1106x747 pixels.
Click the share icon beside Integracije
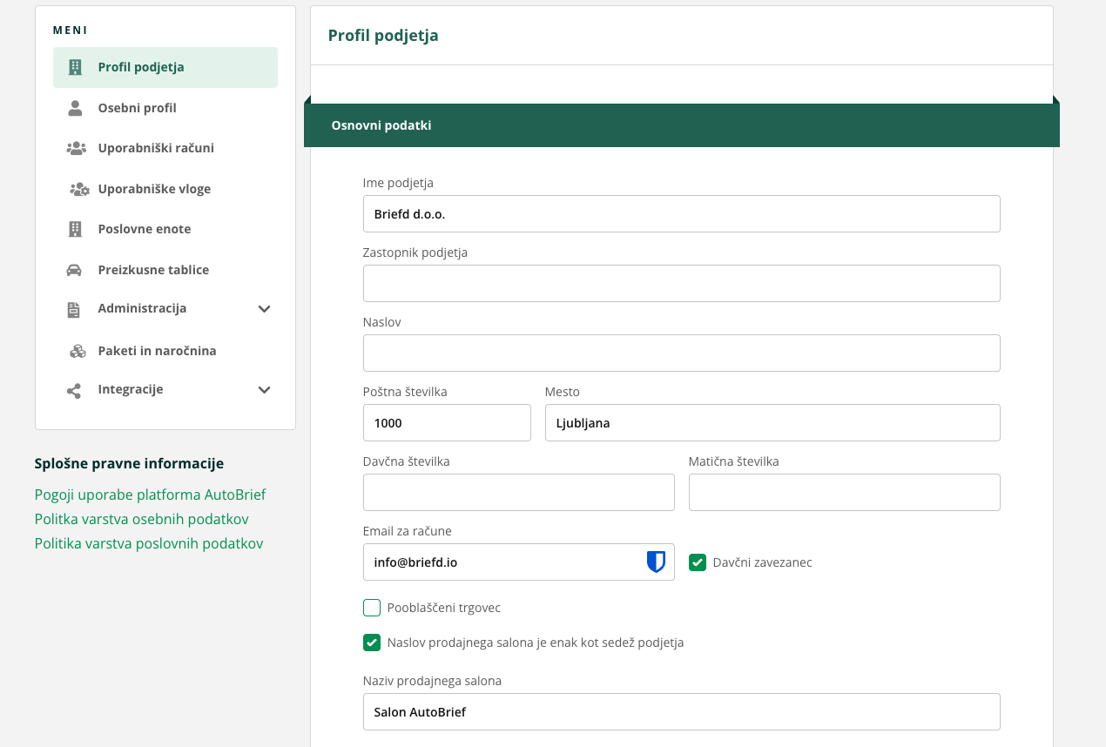74,390
